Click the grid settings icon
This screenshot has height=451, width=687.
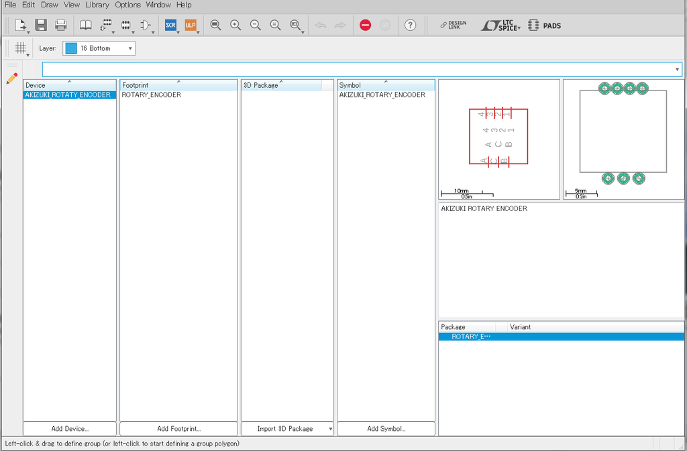pos(20,47)
